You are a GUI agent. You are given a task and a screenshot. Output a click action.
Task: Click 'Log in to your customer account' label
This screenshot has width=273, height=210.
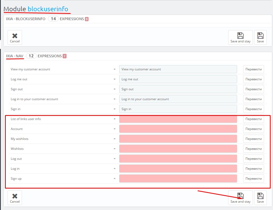pyautogui.click(x=34, y=99)
